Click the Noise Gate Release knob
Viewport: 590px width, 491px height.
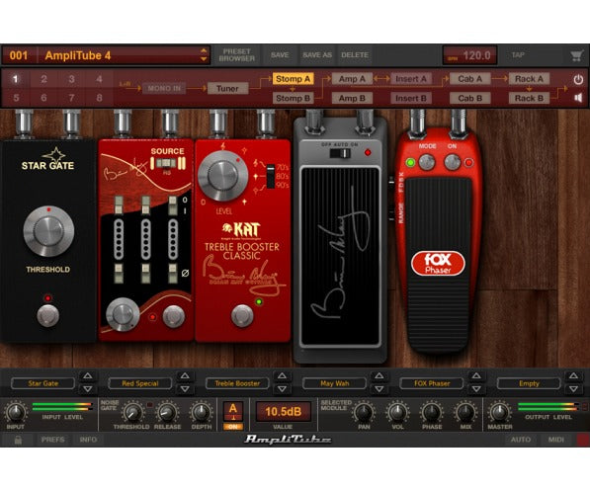[x=167, y=412]
